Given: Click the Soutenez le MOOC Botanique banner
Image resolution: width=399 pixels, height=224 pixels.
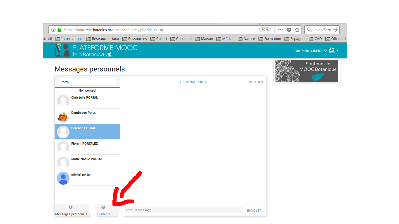Looking at the screenshot, I should [x=306, y=71].
